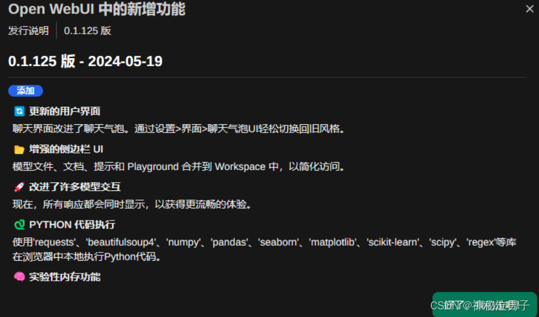Click the blue 添加 badge
This screenshot has height=317, width=539.
pyautogui.click(x=26, y=91)
